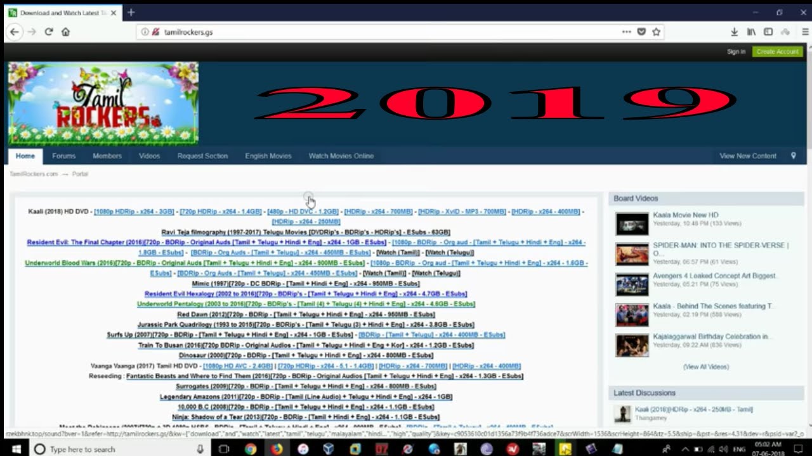Select the Home tab
Image resolution: width=812 pixels, height=456 pixels.
tap(25, 156)
